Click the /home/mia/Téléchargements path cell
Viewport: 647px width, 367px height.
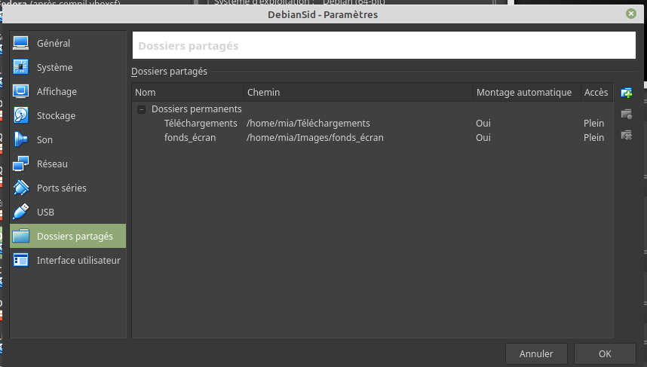point(308,124)
